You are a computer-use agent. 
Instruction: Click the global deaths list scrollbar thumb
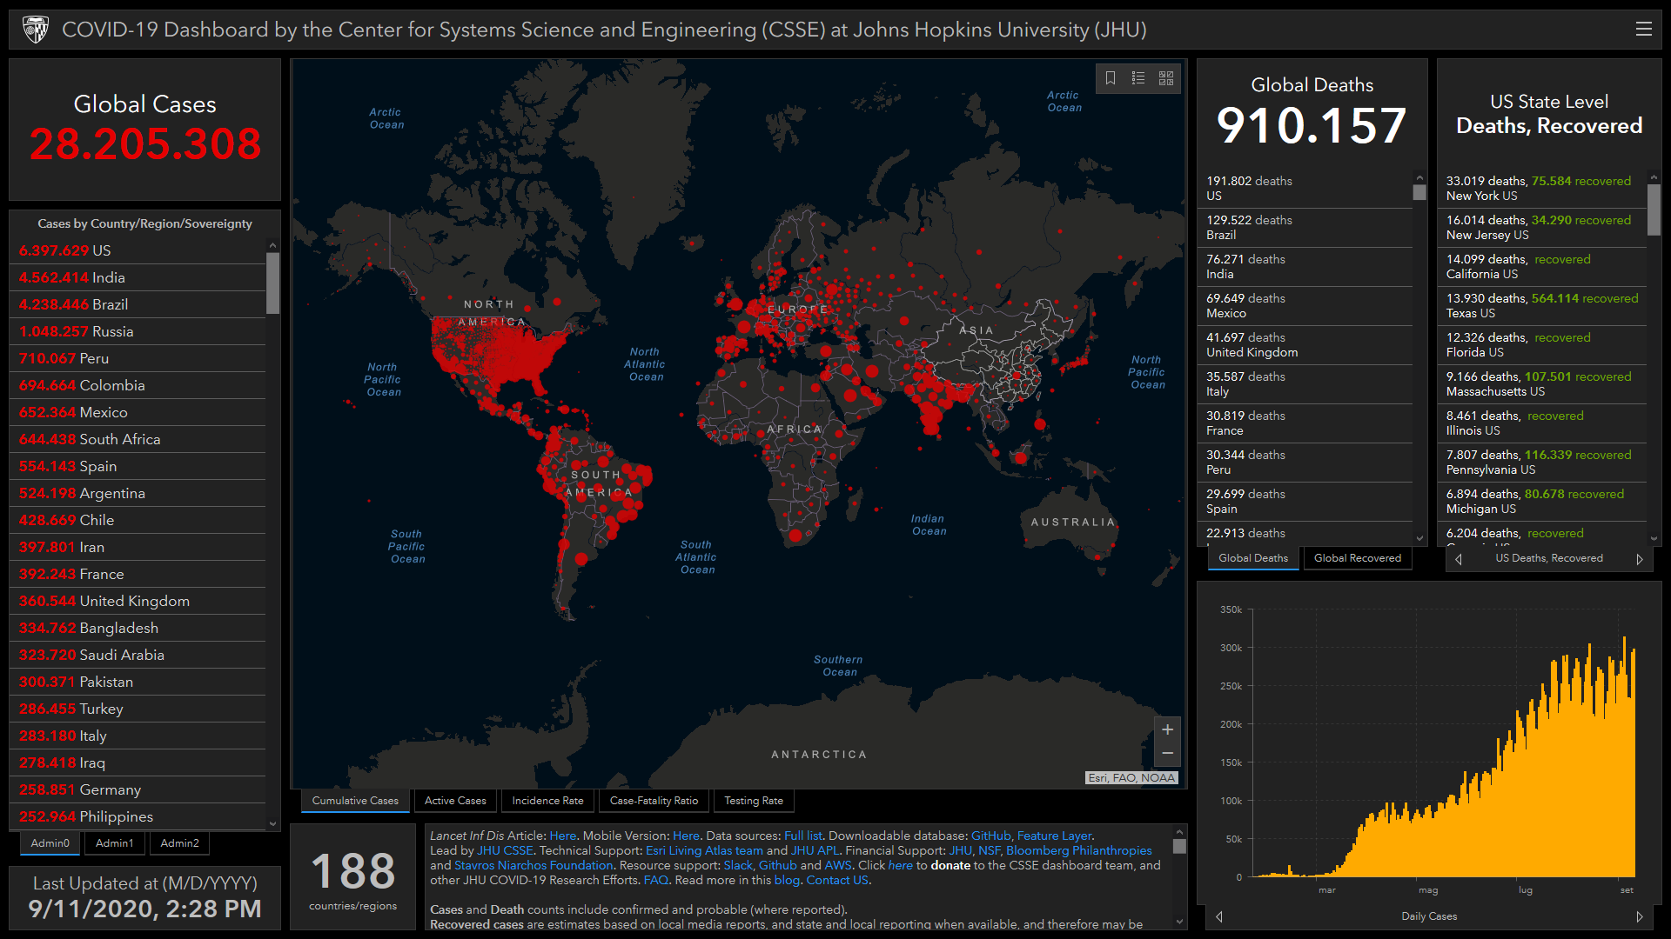tap(1419, 192)
